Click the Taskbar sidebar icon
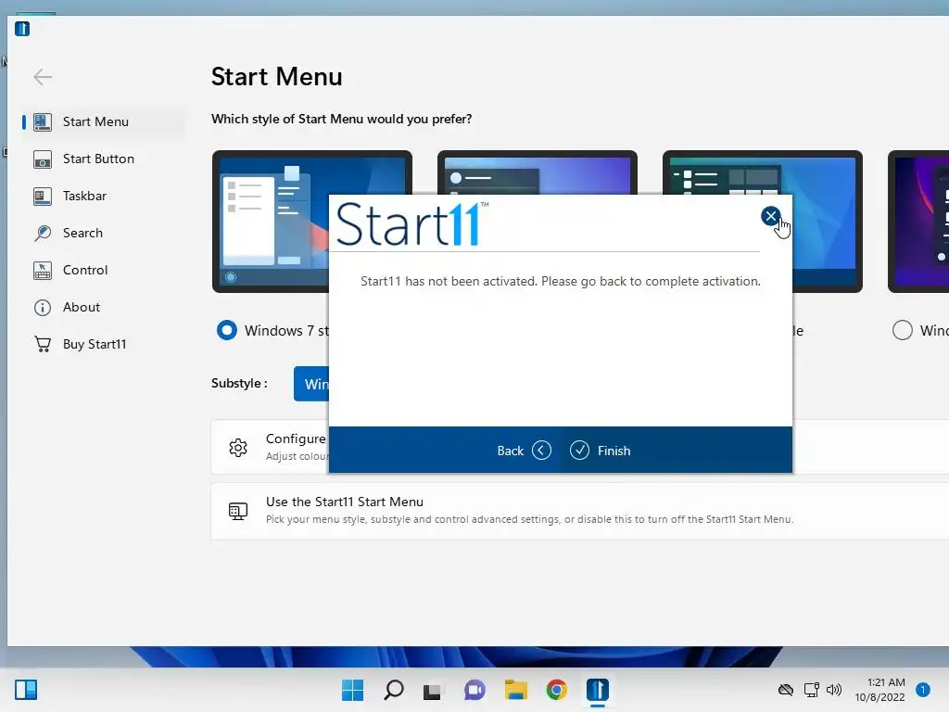Screen dimensions: 949x712 coord(43,197)
